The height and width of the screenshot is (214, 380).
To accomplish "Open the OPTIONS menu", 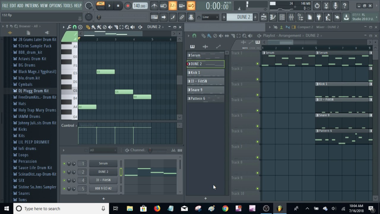I will 56,6.
